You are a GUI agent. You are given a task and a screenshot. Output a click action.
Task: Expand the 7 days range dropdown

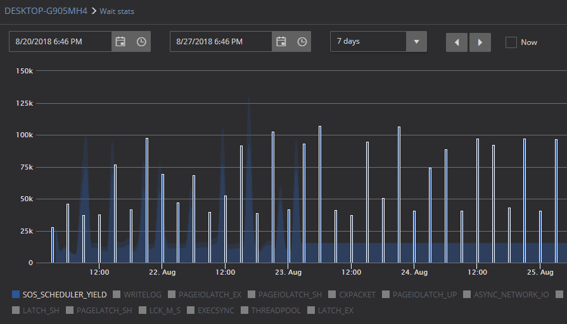click(417, 42)
